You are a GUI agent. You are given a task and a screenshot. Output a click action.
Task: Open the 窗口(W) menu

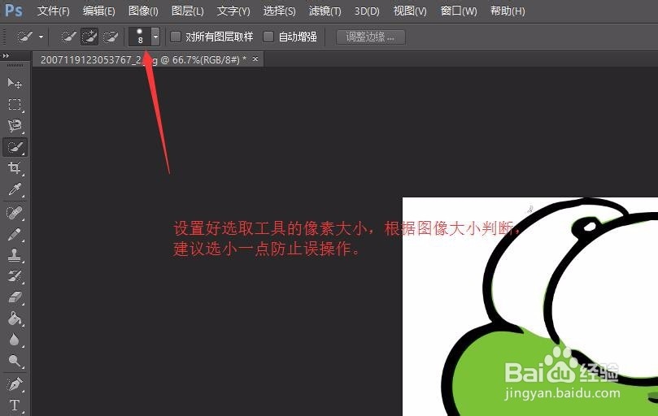(459, 11)
